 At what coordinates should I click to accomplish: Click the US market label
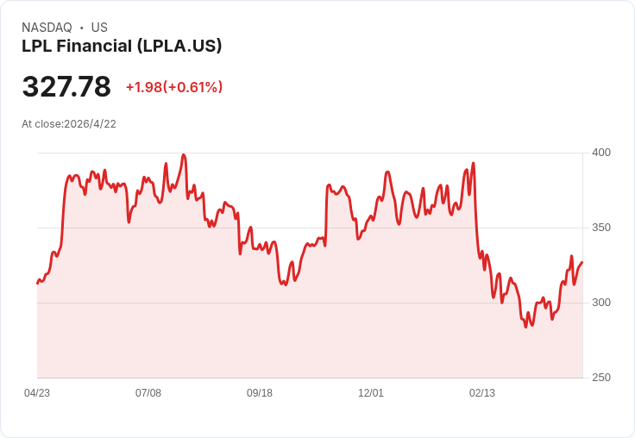[x=99, y=27]
